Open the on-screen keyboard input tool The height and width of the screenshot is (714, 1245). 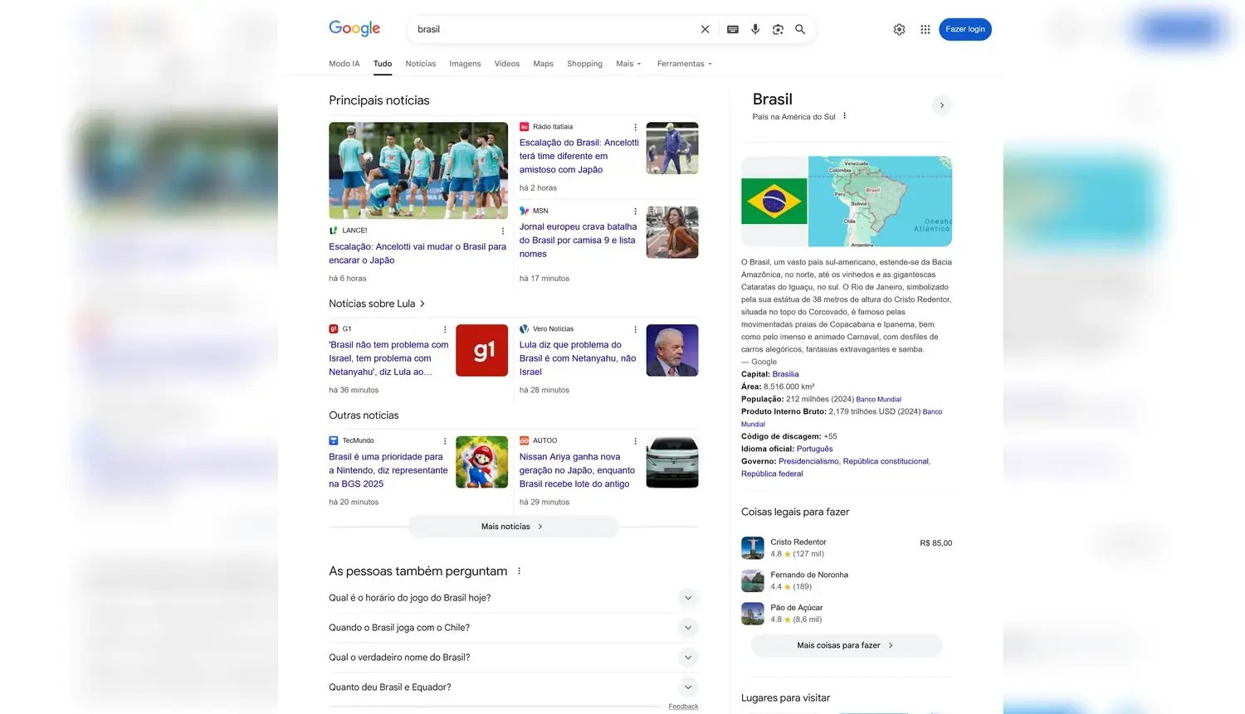point(732,29)
